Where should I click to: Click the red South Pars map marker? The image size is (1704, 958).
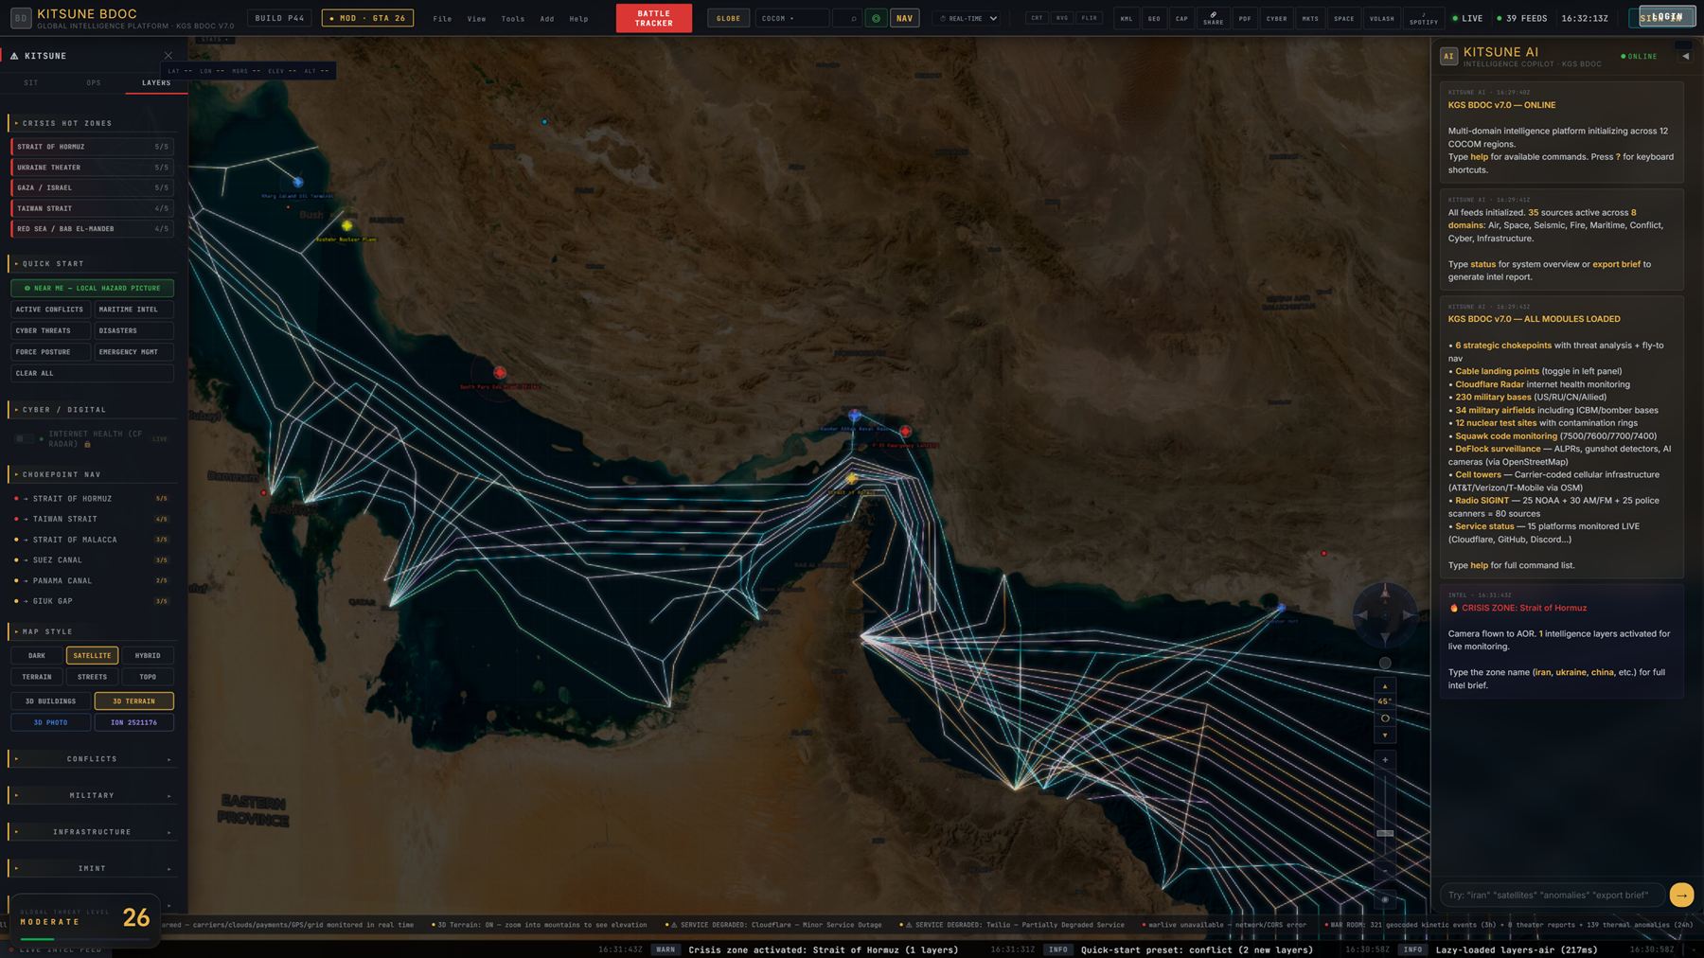click(500, 373)
